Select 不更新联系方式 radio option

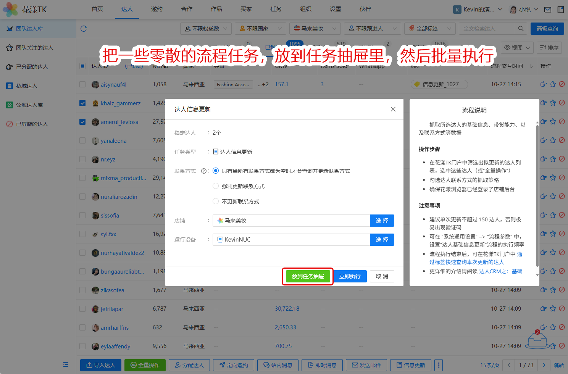pos(216,202)
